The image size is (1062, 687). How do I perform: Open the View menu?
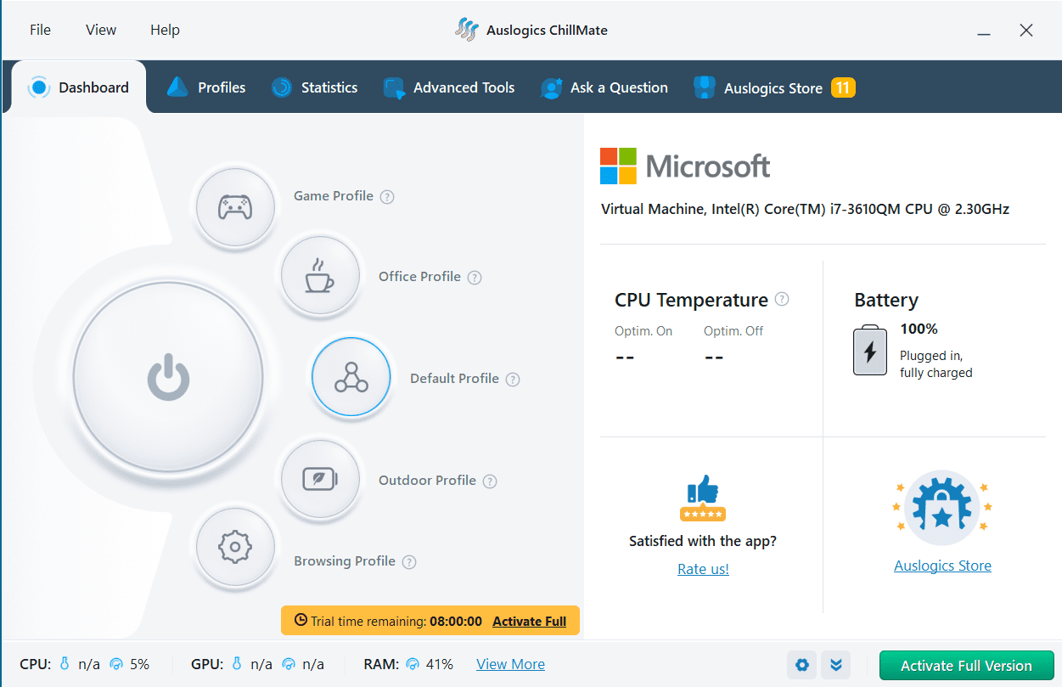[101, 30]
